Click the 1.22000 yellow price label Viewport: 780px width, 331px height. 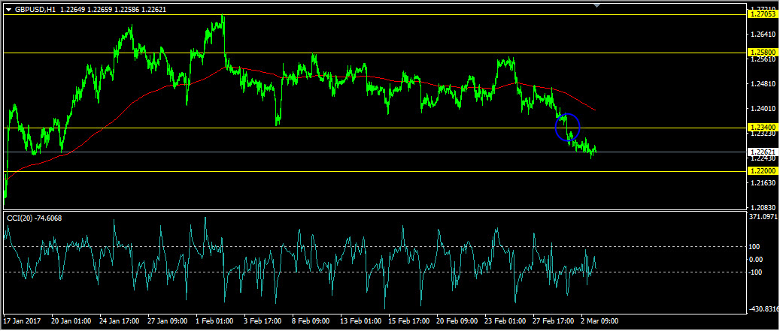pyautogui.click(x=763, y=170)
